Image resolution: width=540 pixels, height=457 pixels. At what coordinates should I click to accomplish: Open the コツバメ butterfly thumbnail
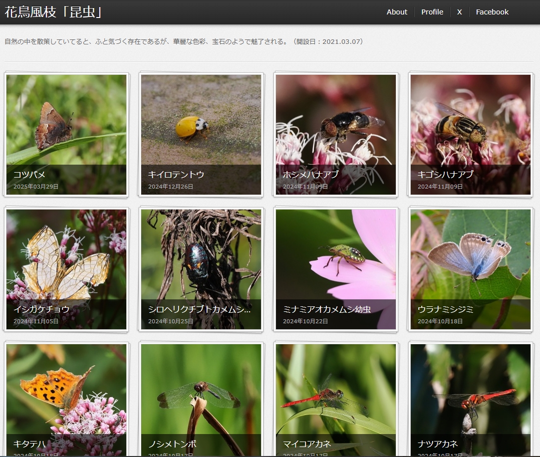pos(66,134)
